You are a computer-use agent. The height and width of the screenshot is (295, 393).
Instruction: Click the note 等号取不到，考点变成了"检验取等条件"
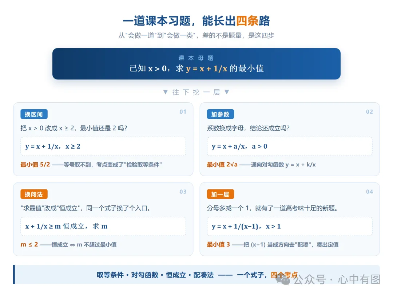pos(112,165)
